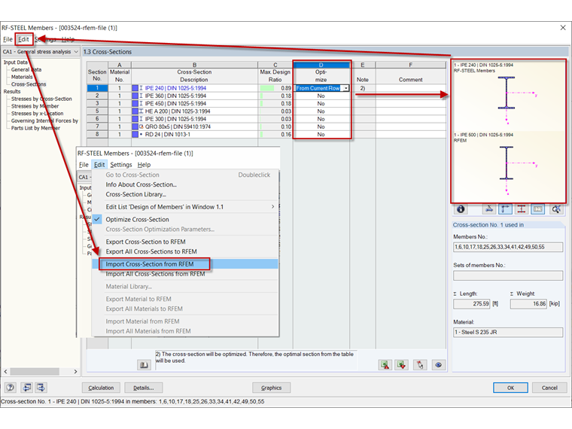Click the Max Design Ratio 0.89 cell

[x=275, y=88]
